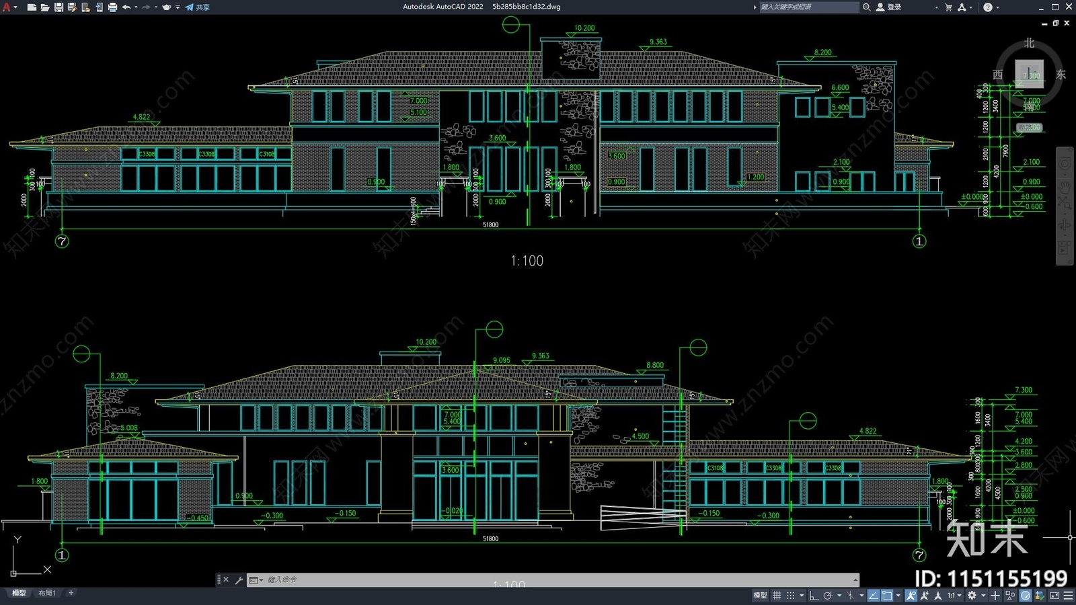The height and width of the screenshot is (605, 1076).
Task: Expand Quick Access Toolbar customize arrow
Action: tap(178, 7)
